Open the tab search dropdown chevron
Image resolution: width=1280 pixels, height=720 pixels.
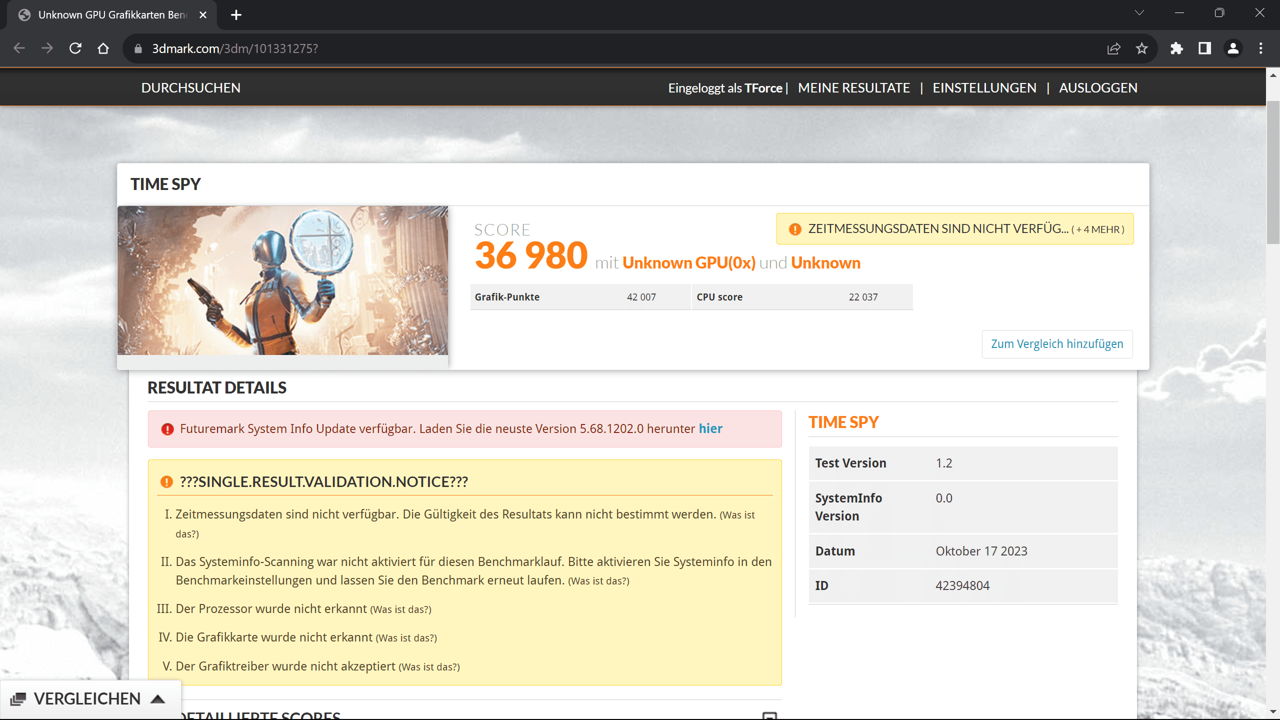pyautogui.click(x=1139, y=13)
